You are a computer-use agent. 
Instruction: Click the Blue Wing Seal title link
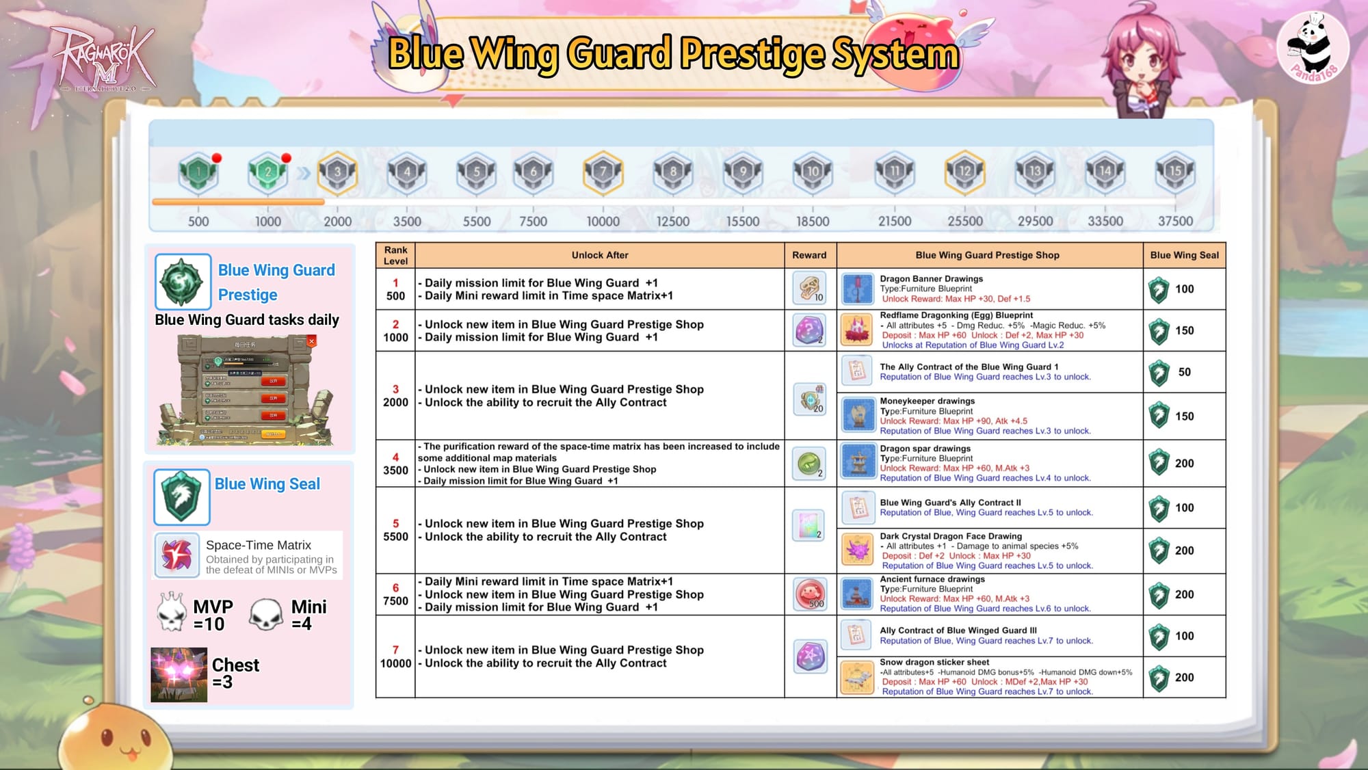(267, 484)
